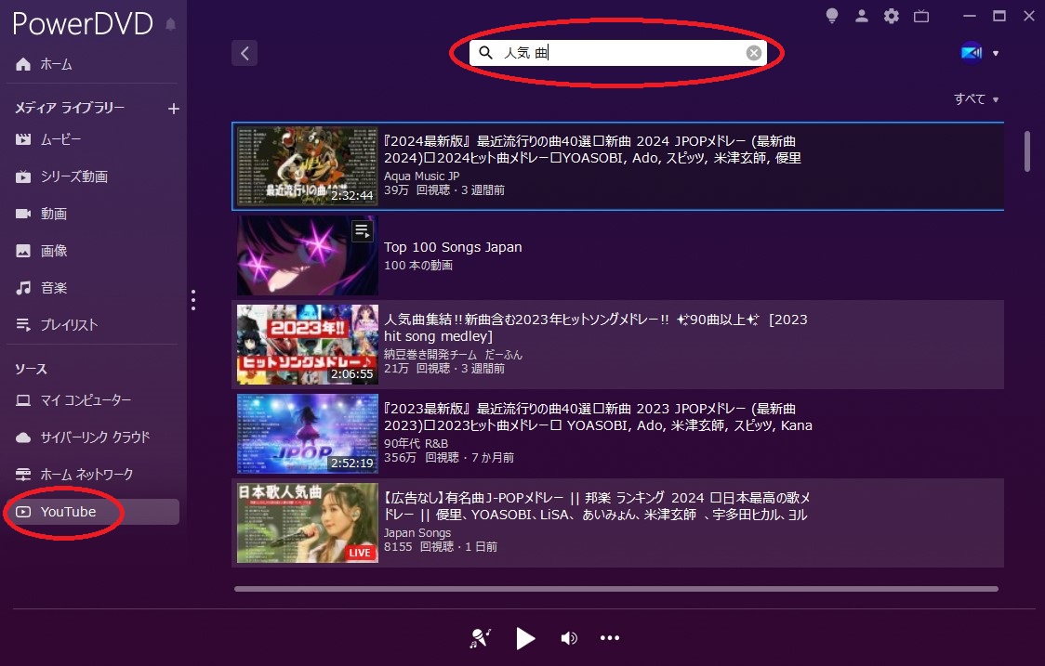Image resolution: width=1045 pixels, height=666 pixels.
Task: Click the channel name 納豆巻き開発チーム だーふん
Action: pos(453,354)
